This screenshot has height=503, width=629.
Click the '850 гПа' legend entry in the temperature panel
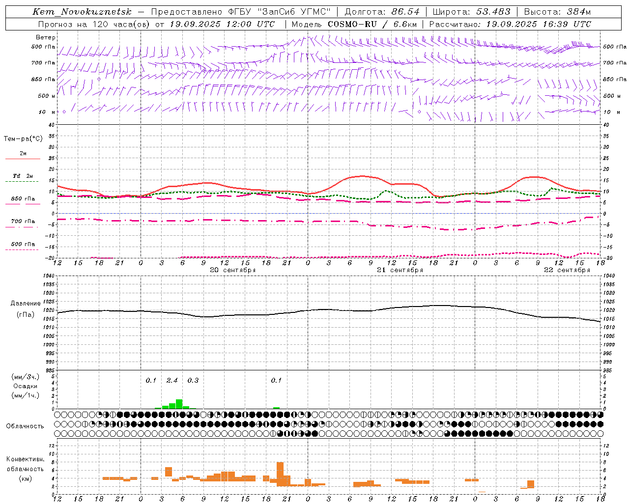[x=23, y=199]
